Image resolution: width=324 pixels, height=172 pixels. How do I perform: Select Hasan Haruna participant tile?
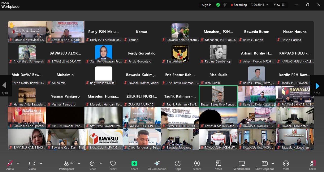[295, 32]
